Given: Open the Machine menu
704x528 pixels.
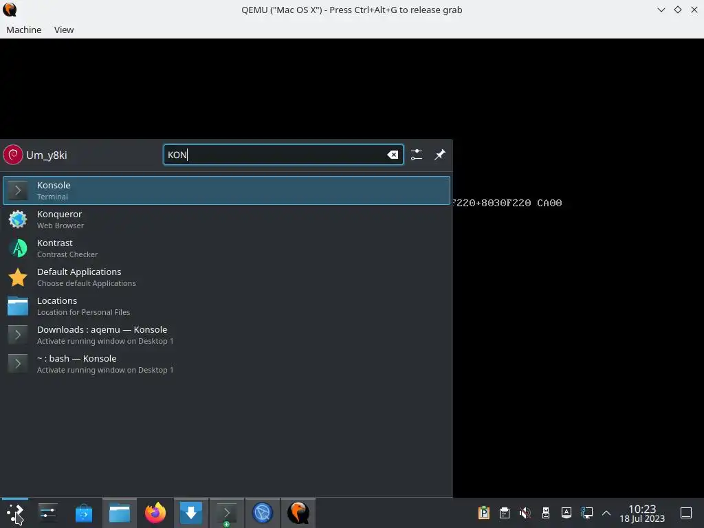Looking at the screenshot, I should point(24,30).
